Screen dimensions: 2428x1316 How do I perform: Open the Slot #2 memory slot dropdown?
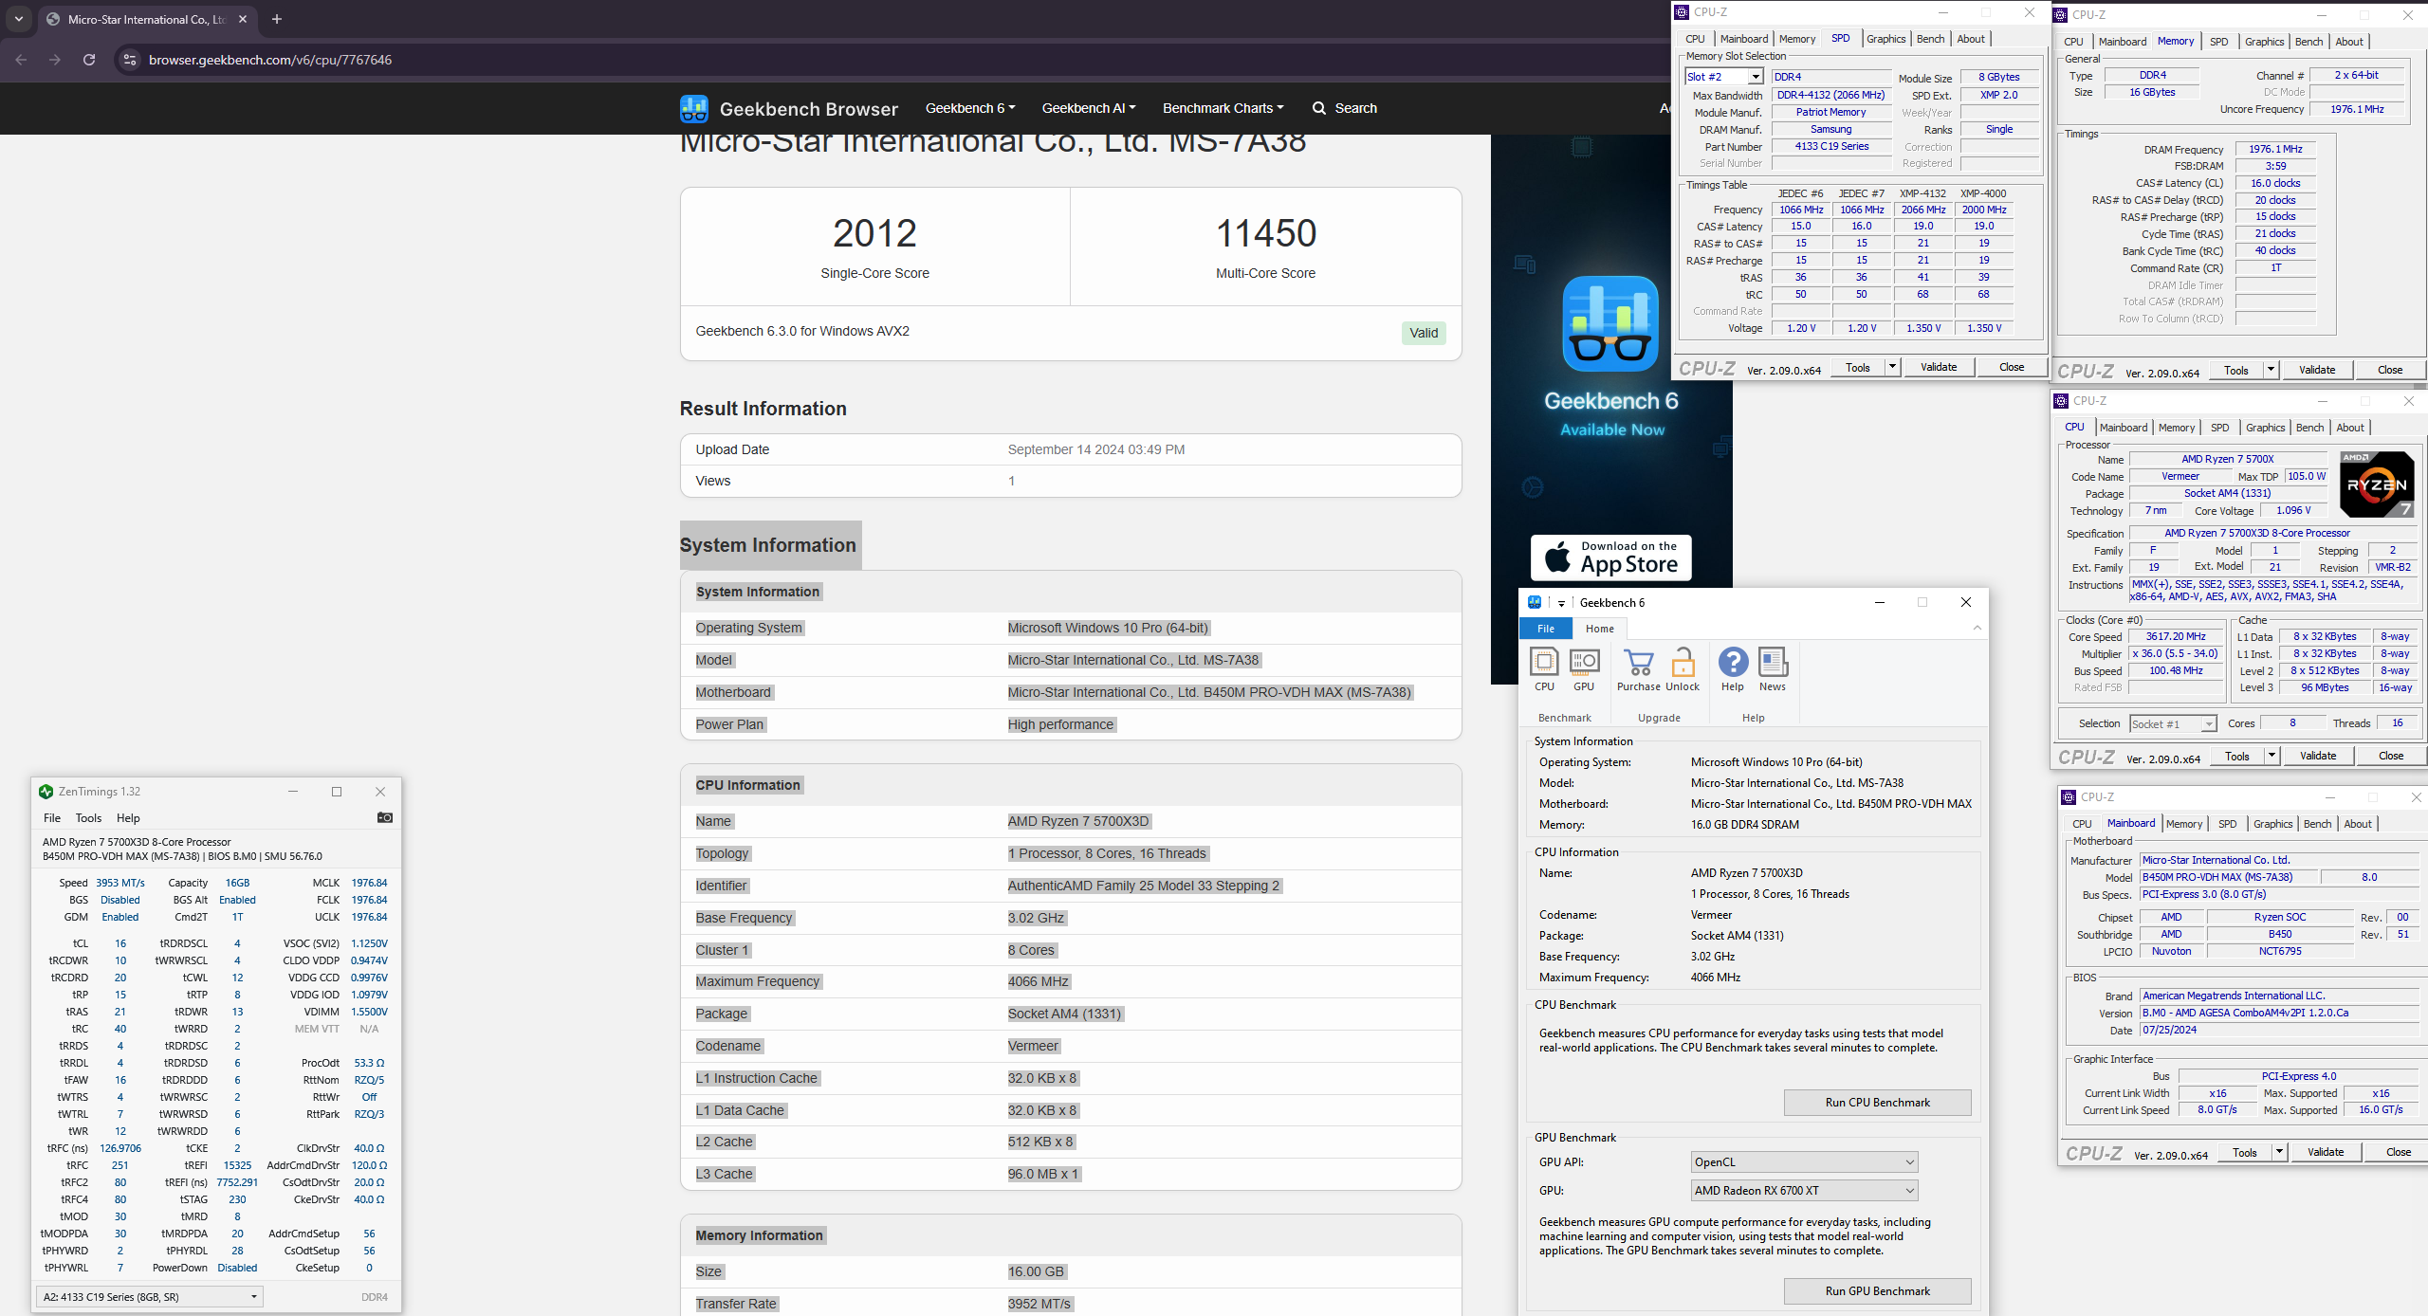pos(1755,77)
